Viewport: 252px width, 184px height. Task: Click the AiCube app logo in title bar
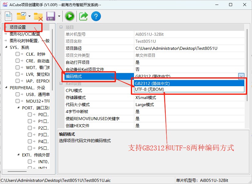(x=5, y=5)
